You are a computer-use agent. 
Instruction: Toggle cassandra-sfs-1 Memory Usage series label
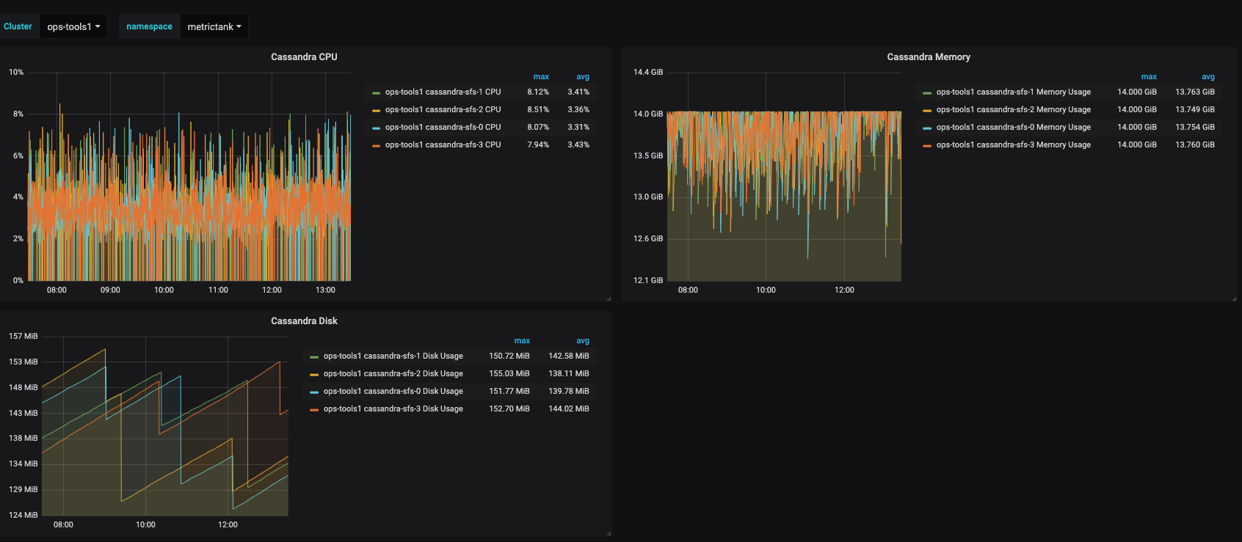click(1013, 92)
